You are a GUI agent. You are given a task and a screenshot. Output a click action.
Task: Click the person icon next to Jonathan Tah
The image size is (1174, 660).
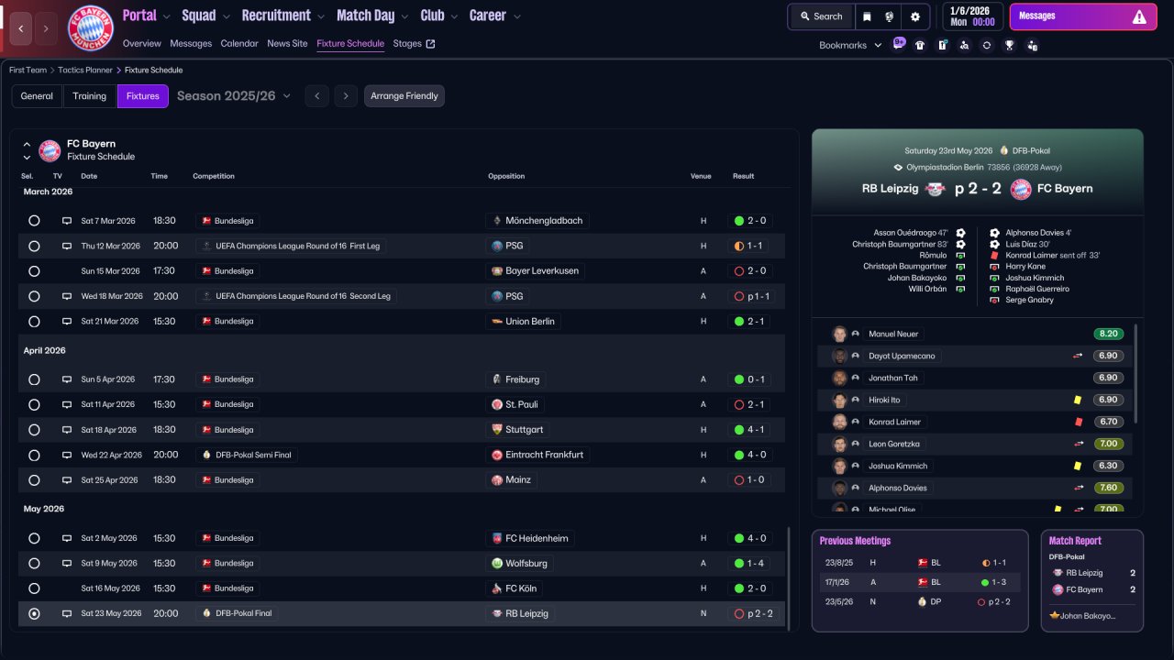856,378
